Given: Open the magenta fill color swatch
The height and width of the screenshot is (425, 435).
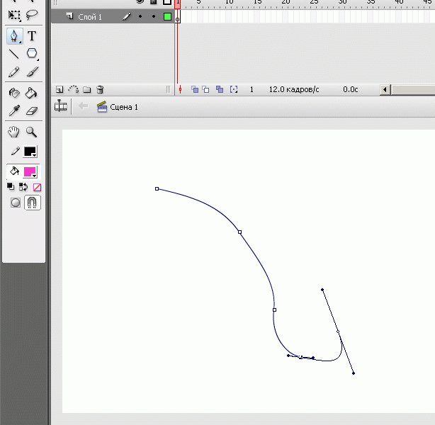Looking at the screenshot, I should pos(30,172).
